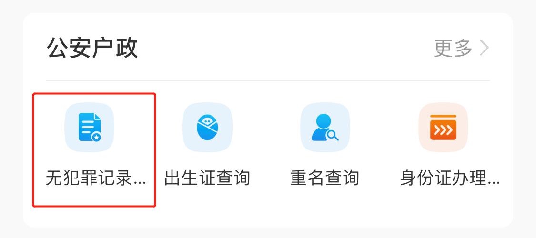Open the 无犯罪记录 document icon

tap(90, 128)
